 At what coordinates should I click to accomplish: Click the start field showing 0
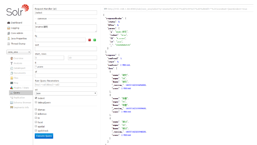(x=50, y=58)
